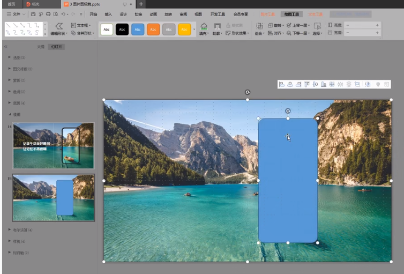The height and width of the screenshot is (274, 404).
Task: Open the Send Backward (下移一层) dropdown
Action: [298, 33]
